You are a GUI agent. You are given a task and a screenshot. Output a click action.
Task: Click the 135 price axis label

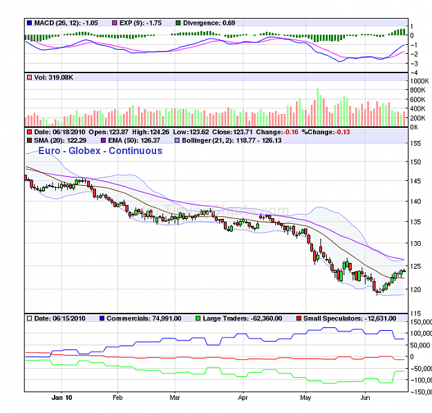[415, 222]
